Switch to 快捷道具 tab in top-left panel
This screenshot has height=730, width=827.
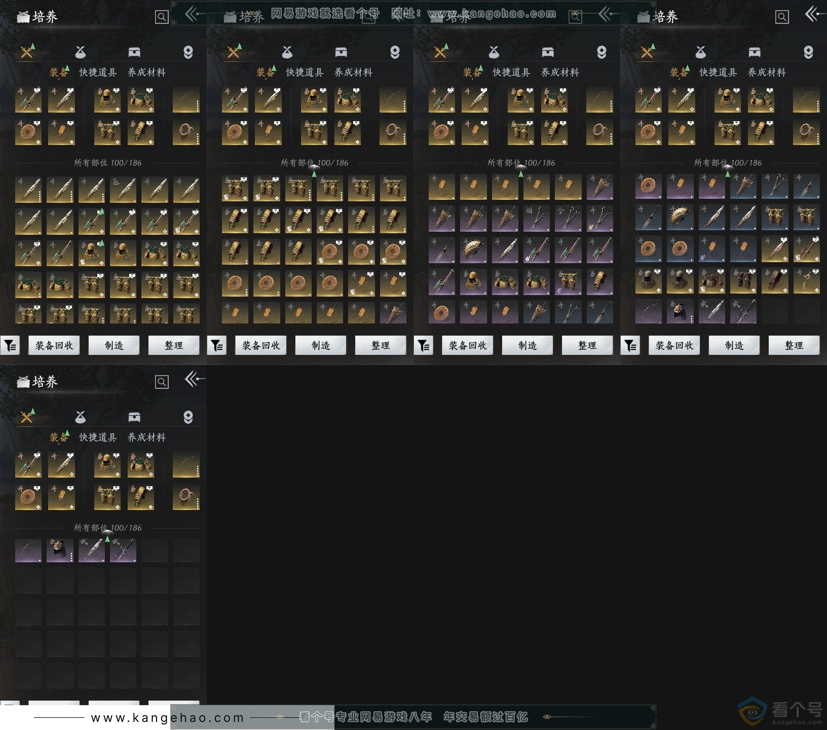pos(98,72)
